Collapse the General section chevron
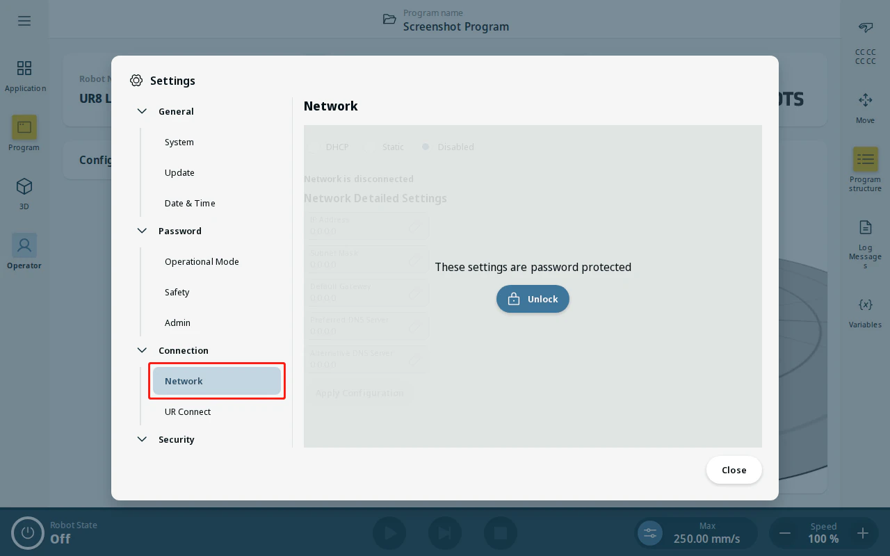 coord(142,111)
